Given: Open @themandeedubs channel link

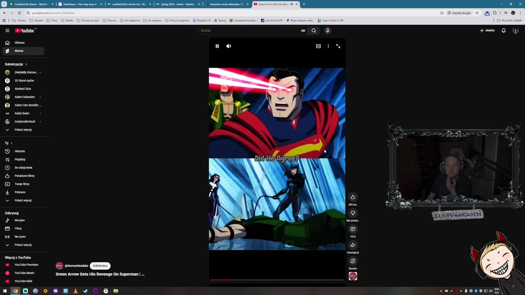Looking at the screenshot, I should click(x=76, y=265).
